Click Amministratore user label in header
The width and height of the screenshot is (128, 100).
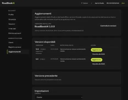click(x=113, y=3)
